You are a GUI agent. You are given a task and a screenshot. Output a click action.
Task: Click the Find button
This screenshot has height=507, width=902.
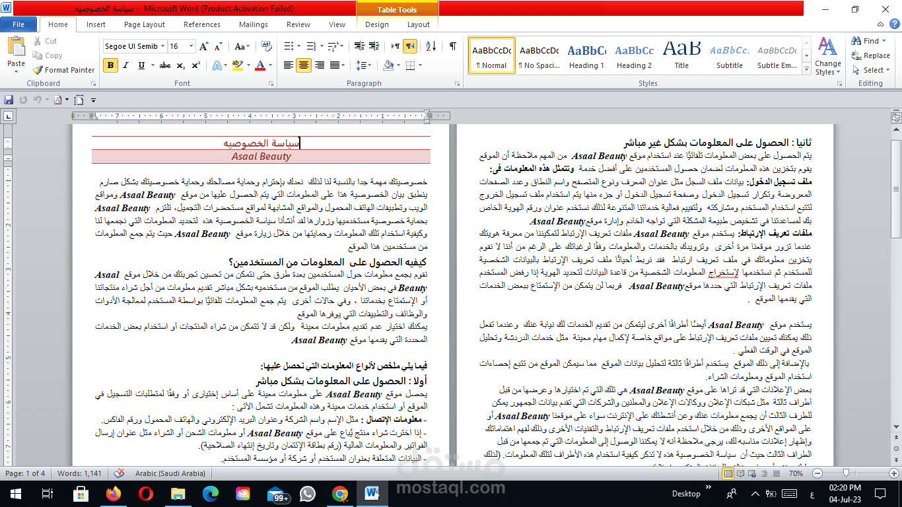point(868,41)
